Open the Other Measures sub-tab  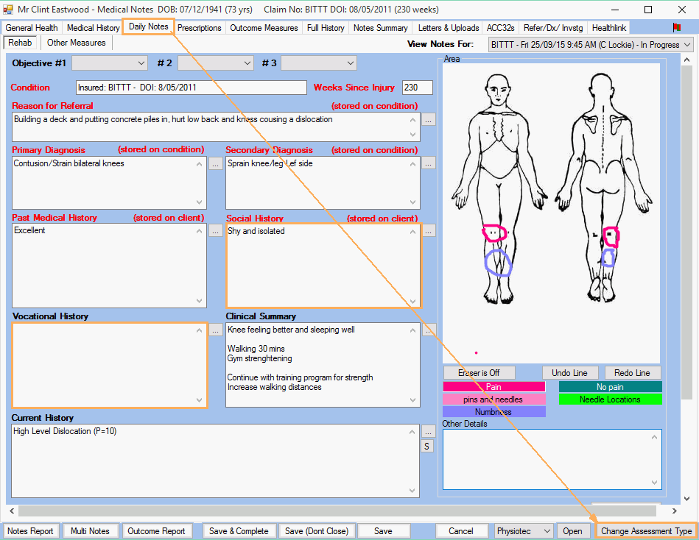[77, 43]
